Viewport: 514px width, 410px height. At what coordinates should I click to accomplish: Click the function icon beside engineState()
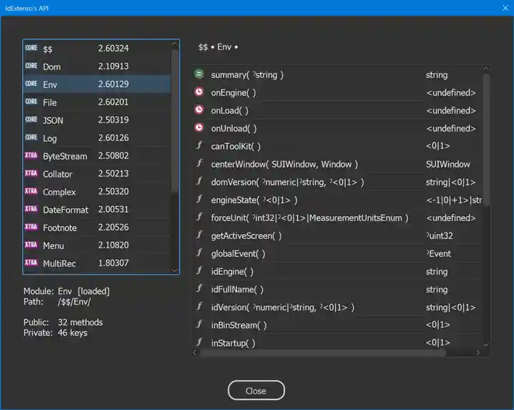click(x=199, y=199)
